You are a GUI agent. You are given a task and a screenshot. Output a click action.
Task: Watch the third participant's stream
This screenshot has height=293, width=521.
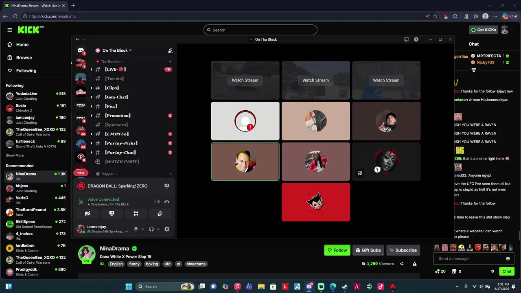tap(386, 80)
